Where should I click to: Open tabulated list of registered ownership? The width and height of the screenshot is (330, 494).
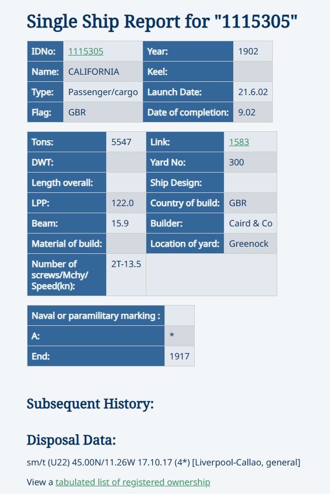(x=133, y=482)
